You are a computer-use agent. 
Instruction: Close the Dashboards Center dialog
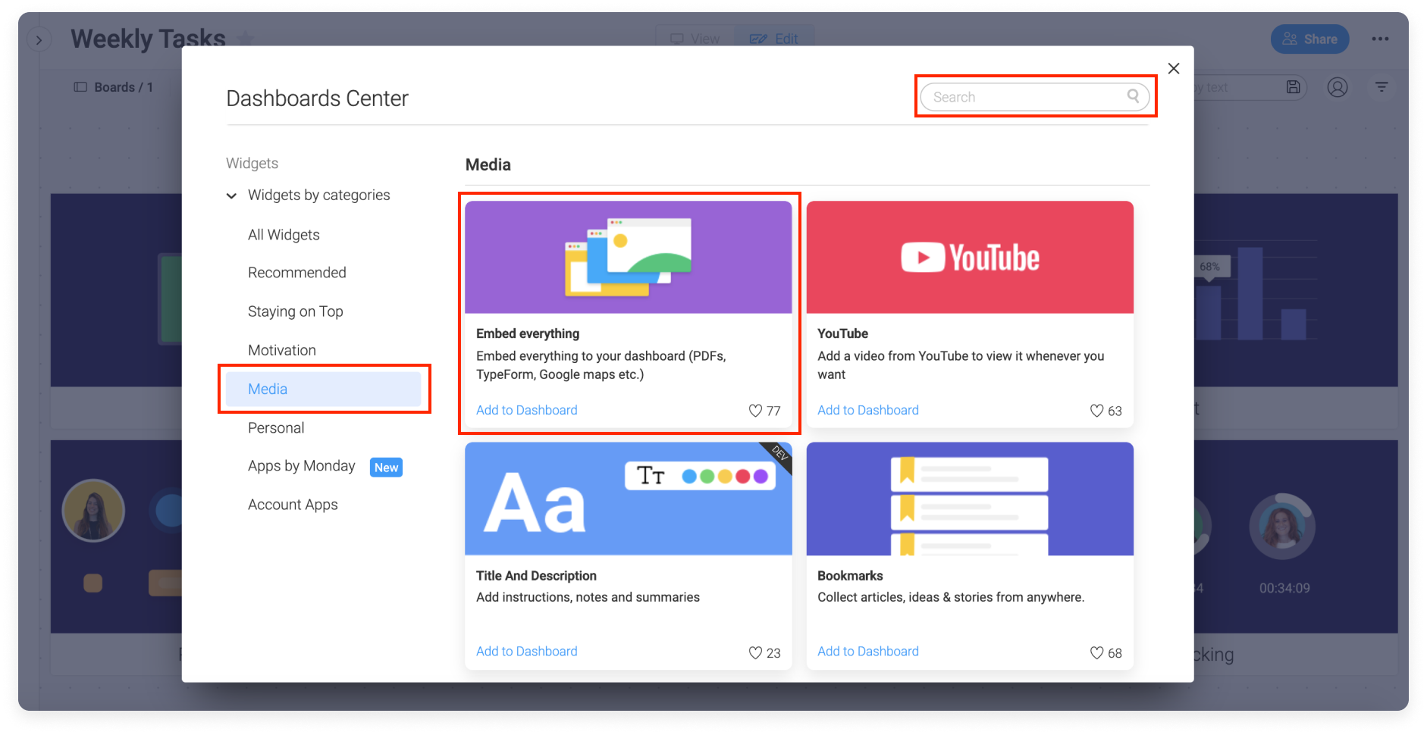(1173, 68)
